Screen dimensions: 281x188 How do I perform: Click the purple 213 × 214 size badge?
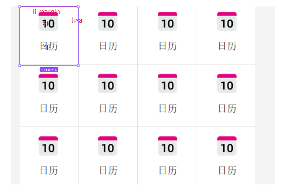click(49, 70)
